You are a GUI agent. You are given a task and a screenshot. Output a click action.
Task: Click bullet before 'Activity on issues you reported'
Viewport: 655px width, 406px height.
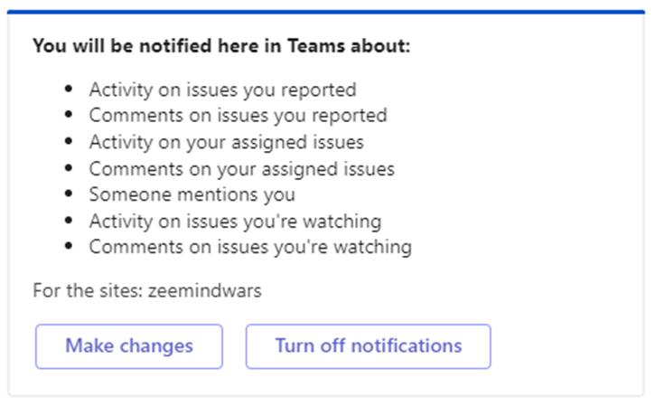click(69, 90)
